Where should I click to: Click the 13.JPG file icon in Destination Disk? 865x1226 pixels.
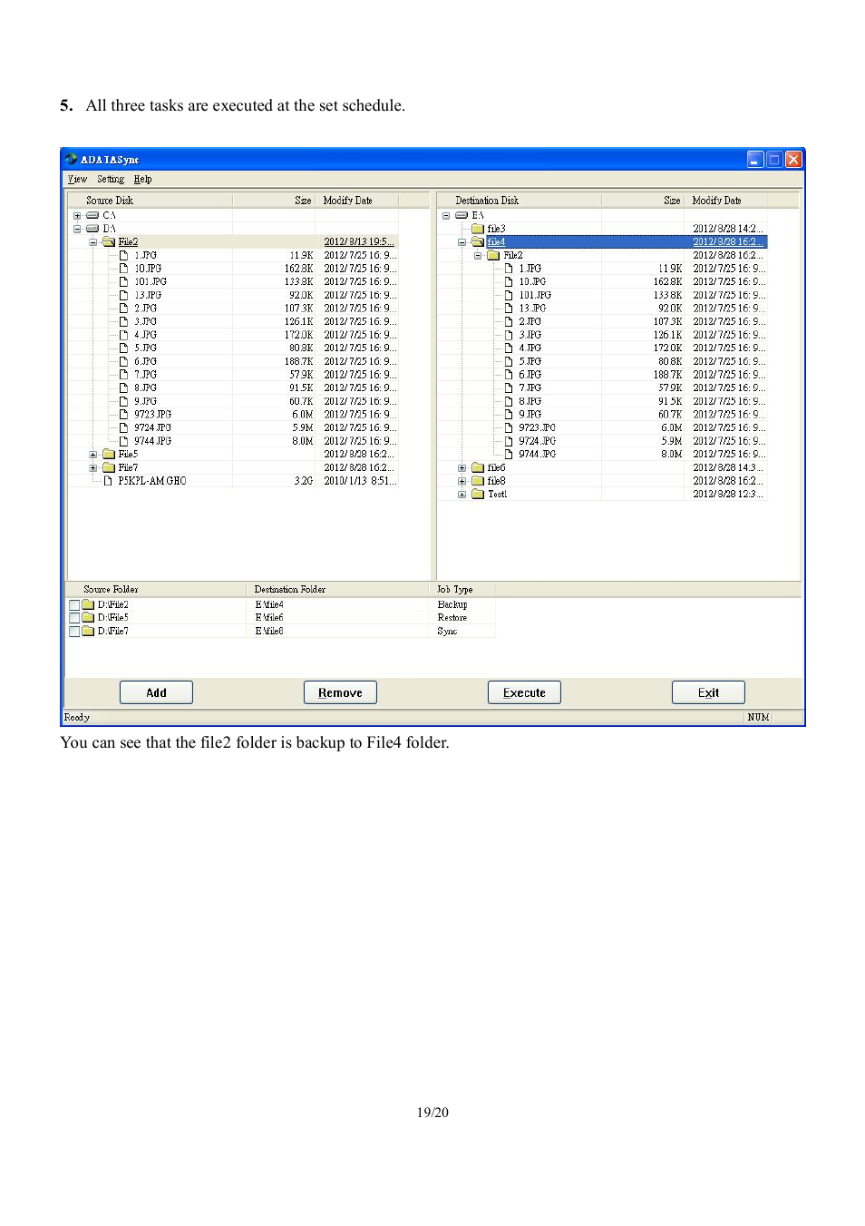(x=509, y=309)
